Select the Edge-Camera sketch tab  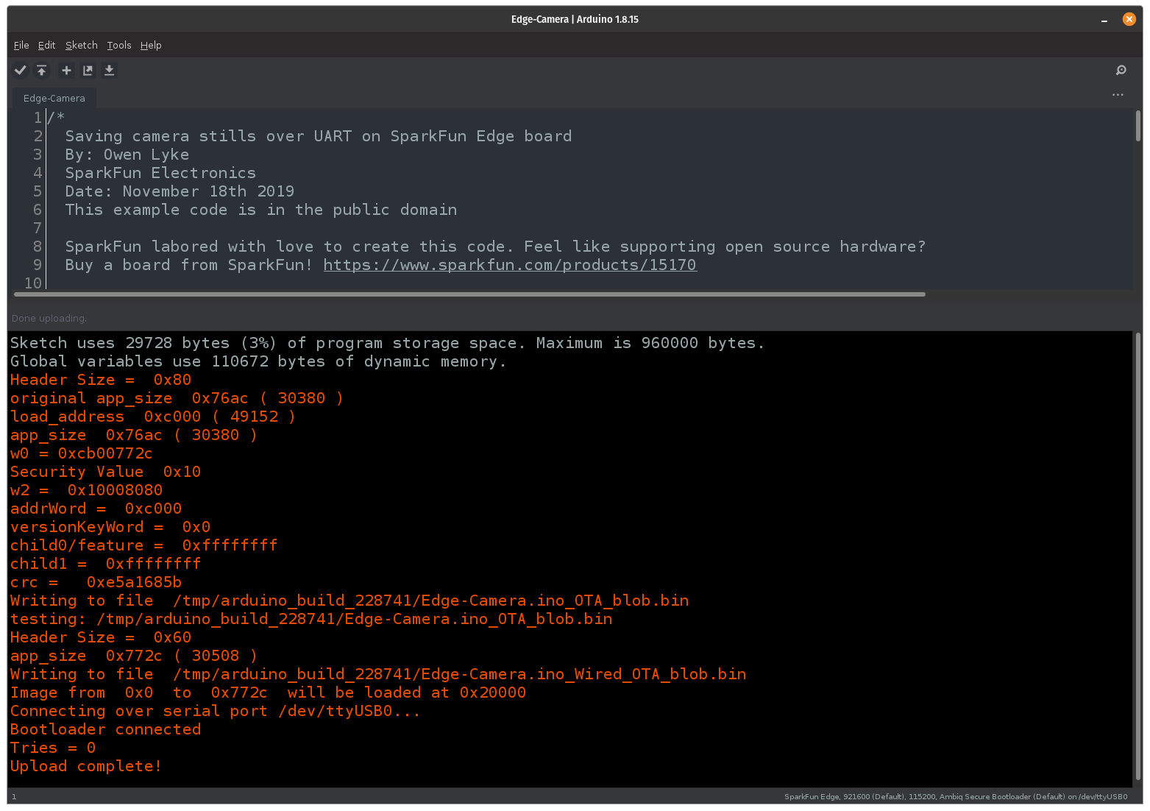[54, 98]
